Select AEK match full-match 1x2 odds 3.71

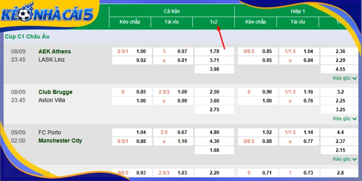(214, 61)
